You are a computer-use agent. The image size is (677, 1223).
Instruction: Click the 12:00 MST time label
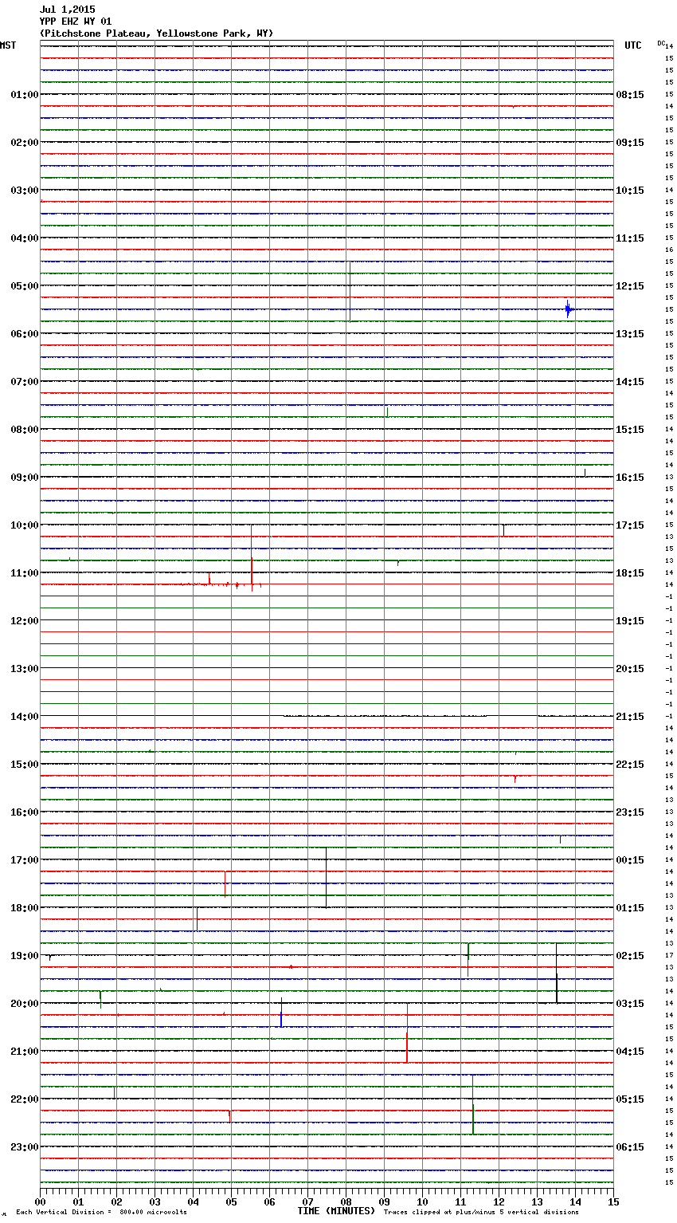(x=25, y=621)
